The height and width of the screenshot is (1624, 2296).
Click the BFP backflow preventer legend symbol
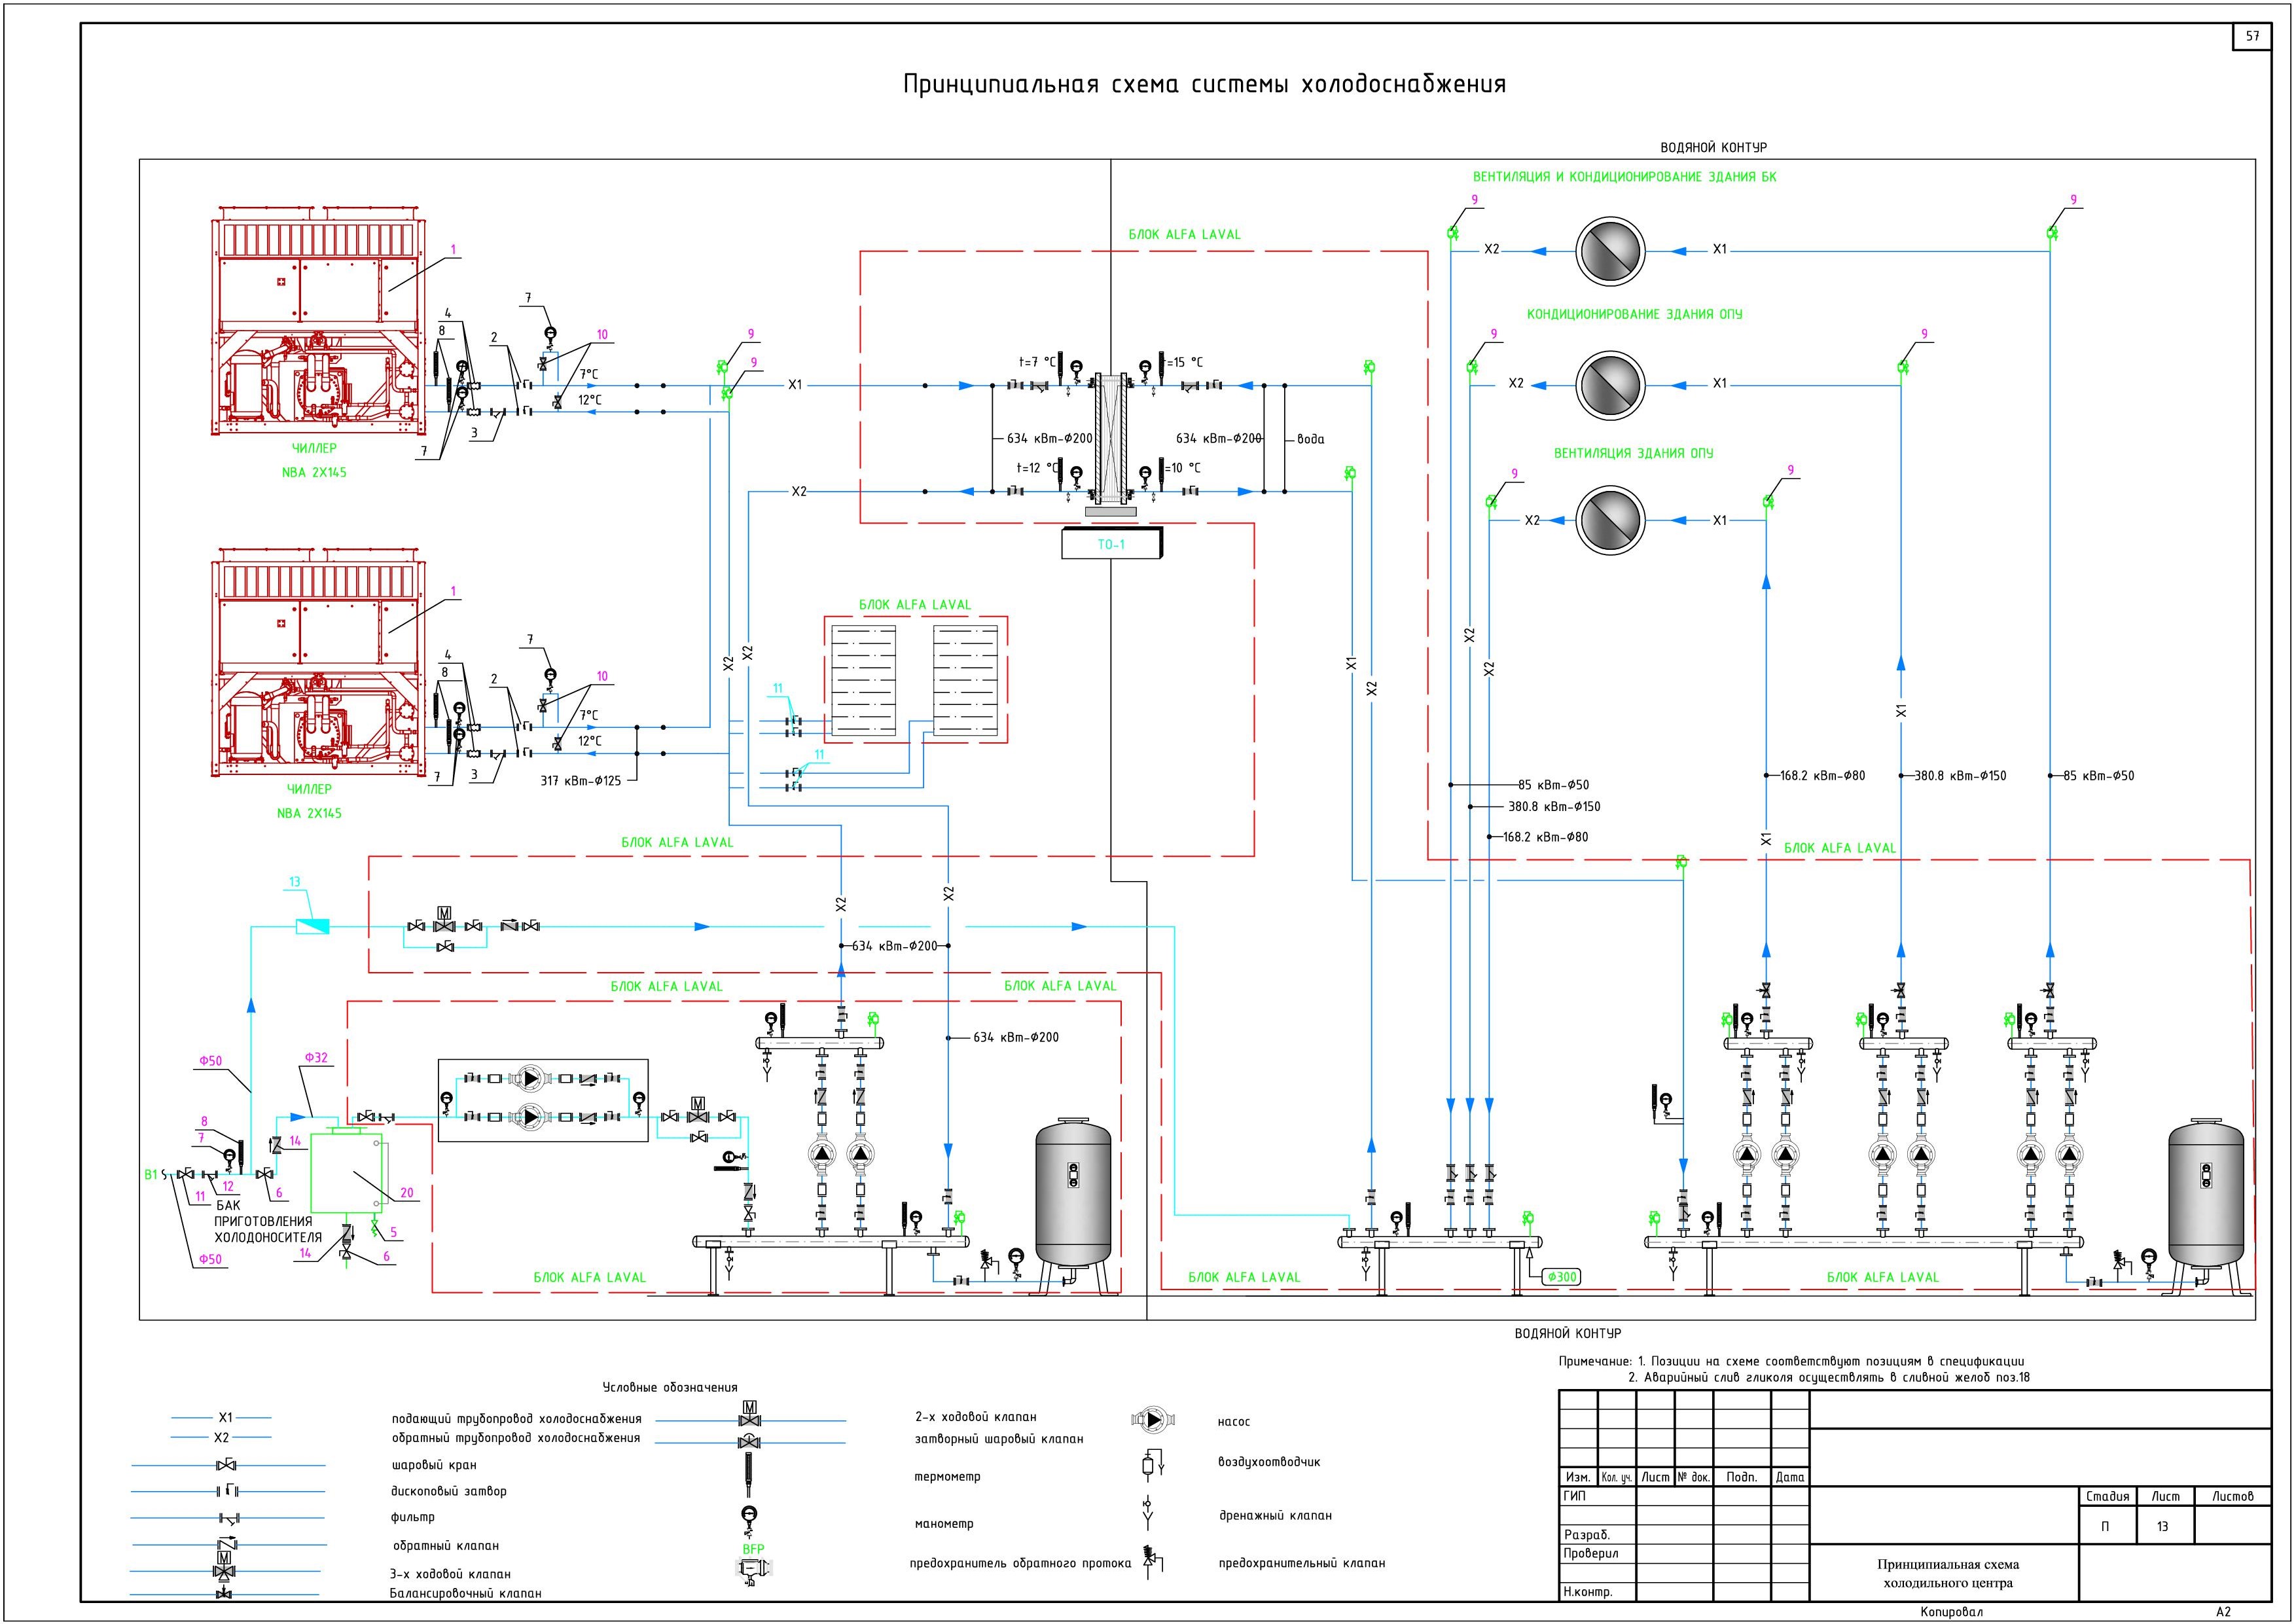[752, 1569]
